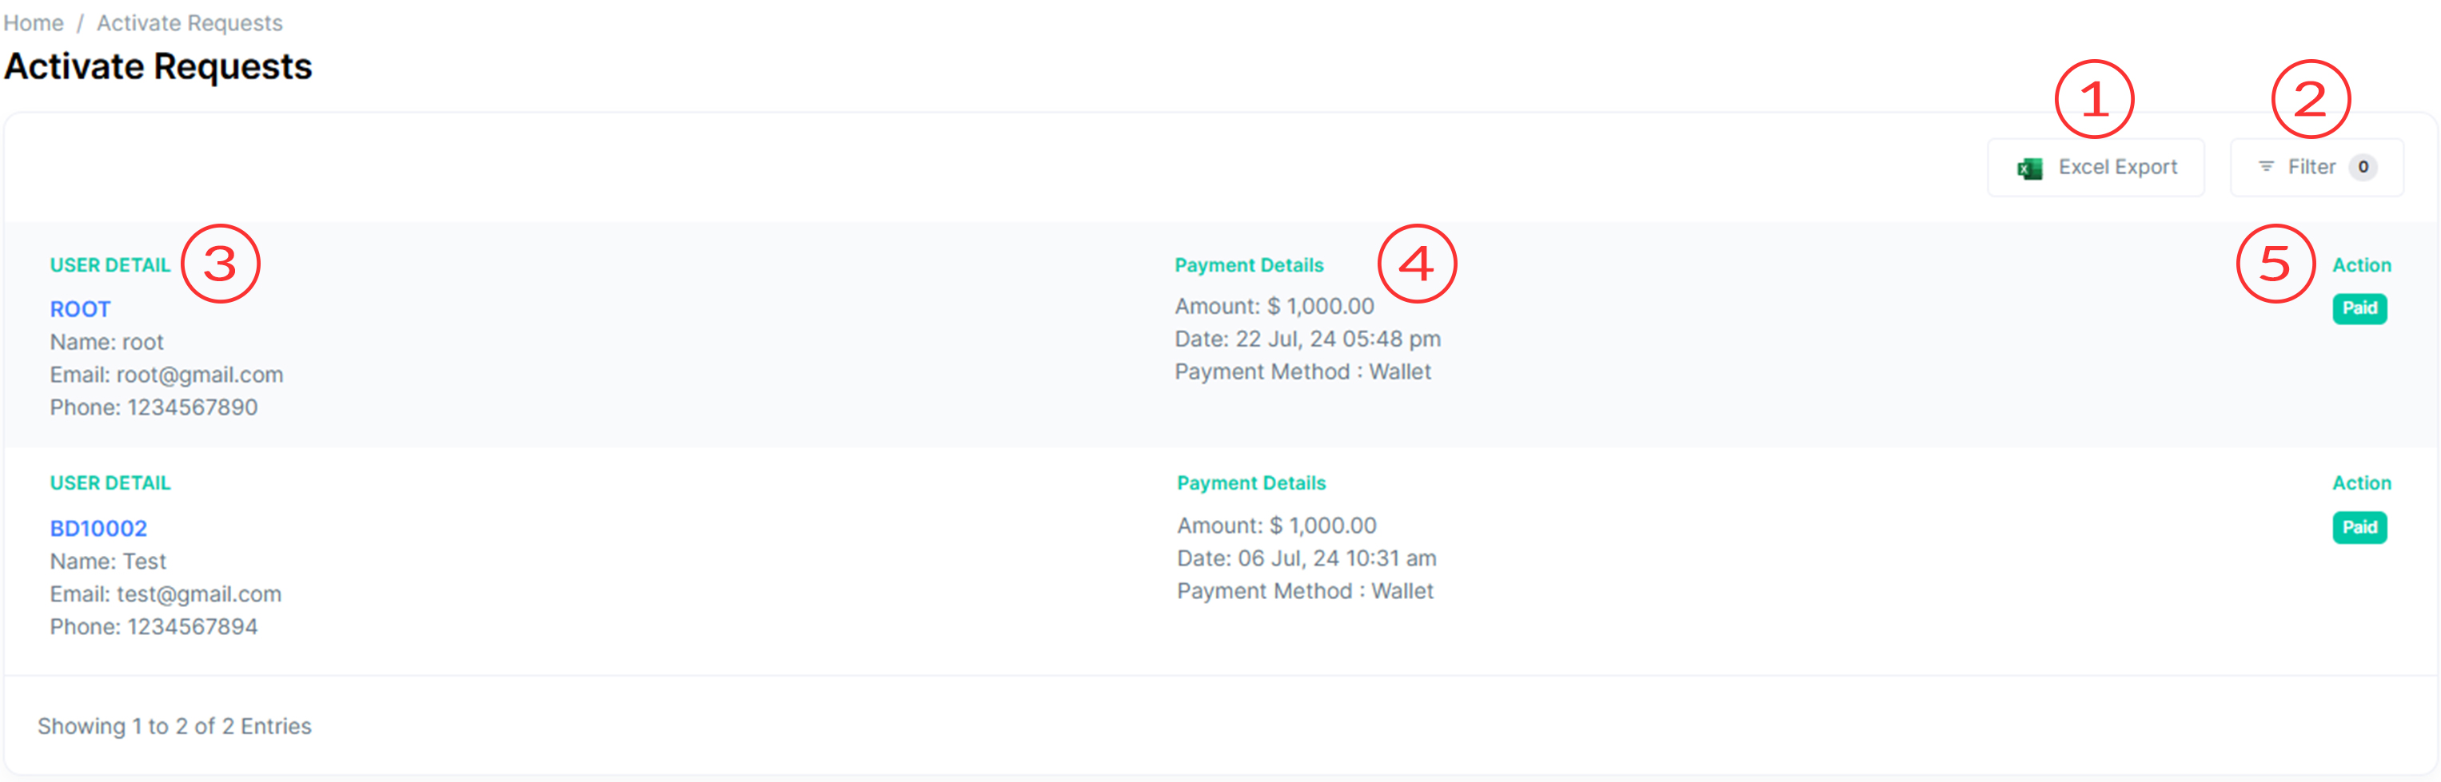This screenshot has width=2441, height=782.
Task: Click the red circled number 2 marker
Action: pyautogui.click(x=2310, y=99)
